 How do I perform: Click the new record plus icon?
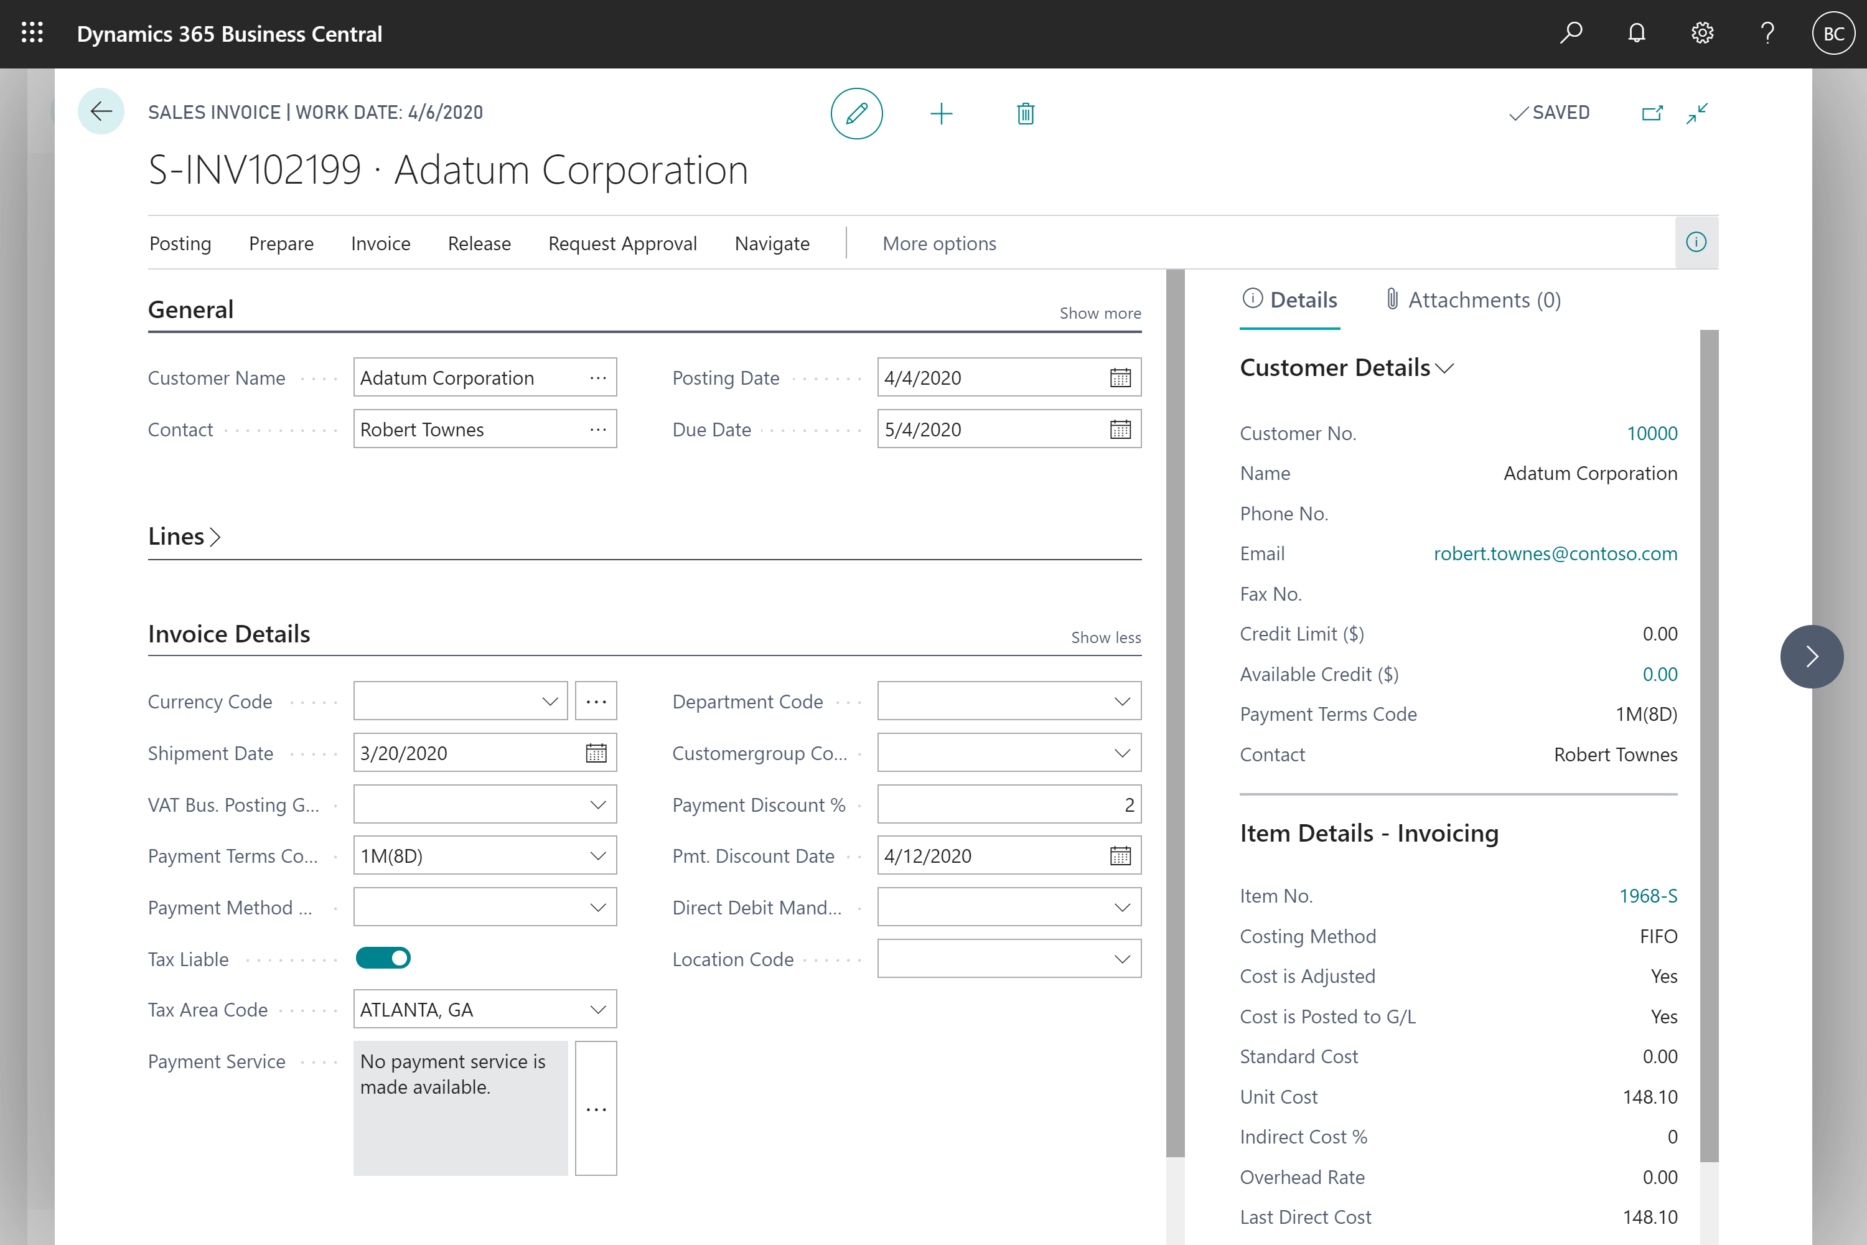click(x=942, y=113)
